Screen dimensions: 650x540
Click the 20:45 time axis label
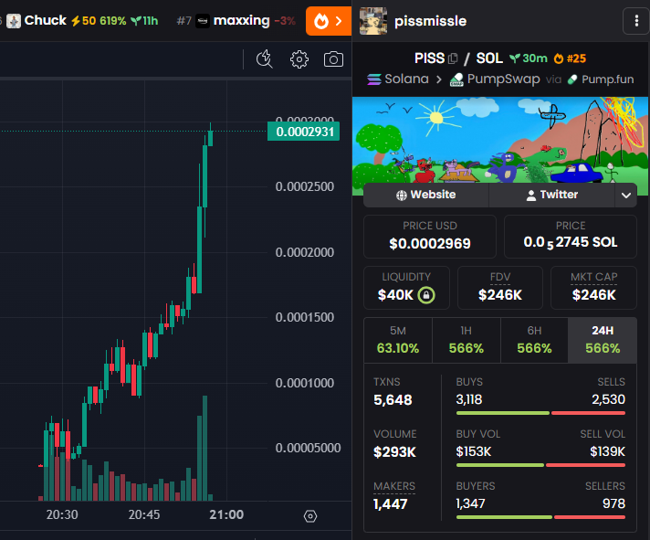click(144, 514)
